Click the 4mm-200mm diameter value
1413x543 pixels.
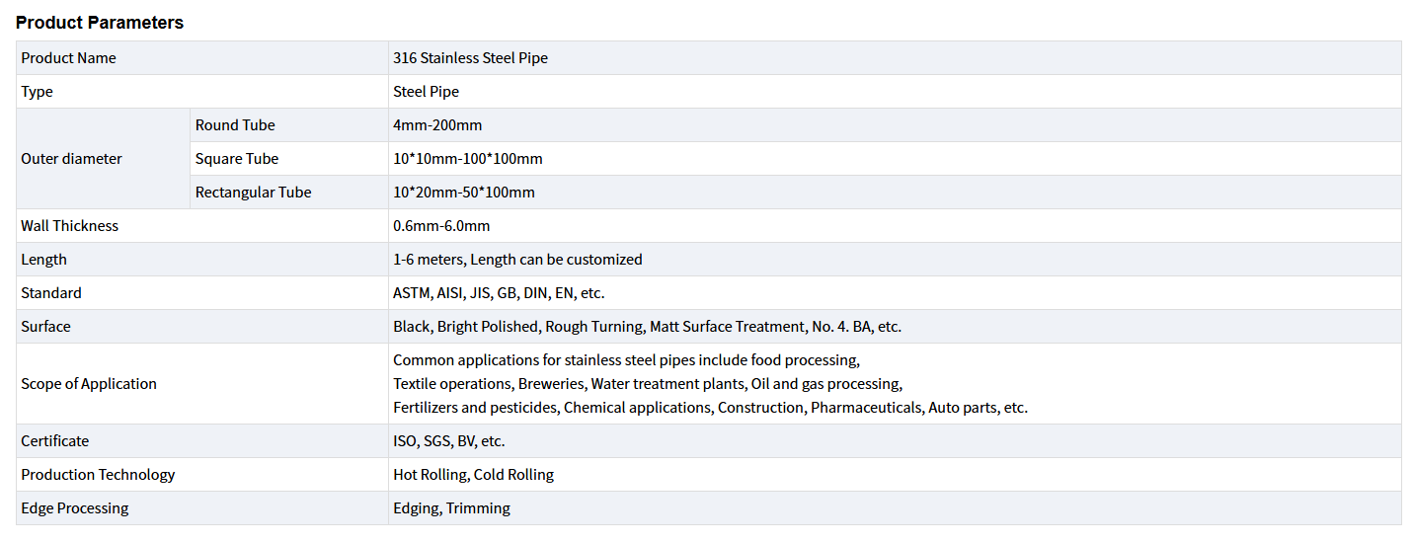click(x=437, y=125)
